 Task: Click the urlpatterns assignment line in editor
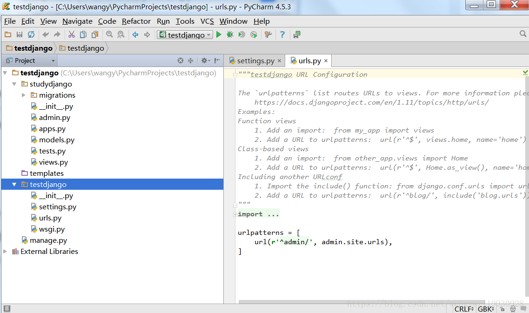click(268, 233)
